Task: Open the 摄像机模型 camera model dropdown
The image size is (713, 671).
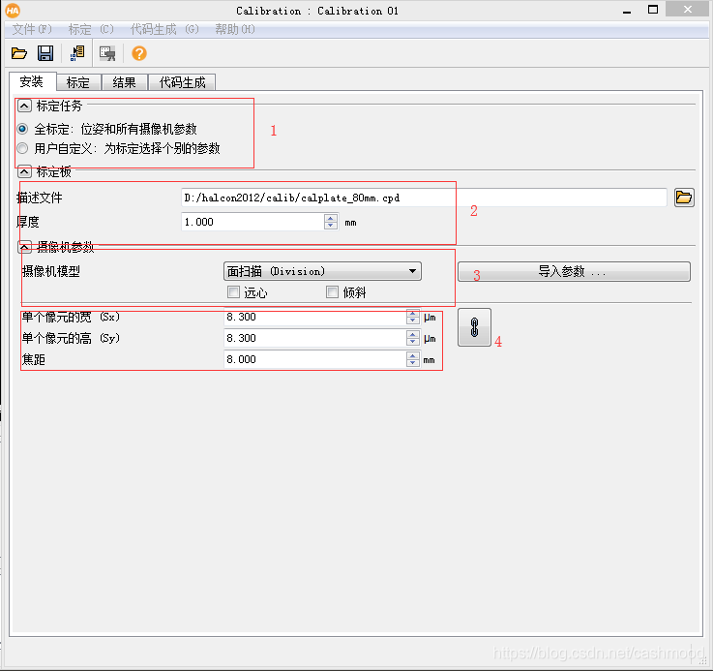Action: pyautogui.click(x=322, y=271)
